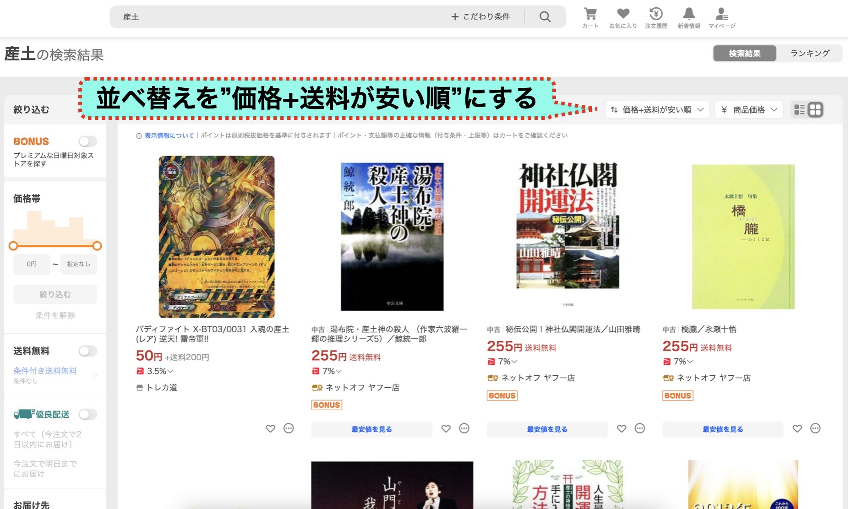Favorite the バディファイト card item

click(x=270, y=428)
